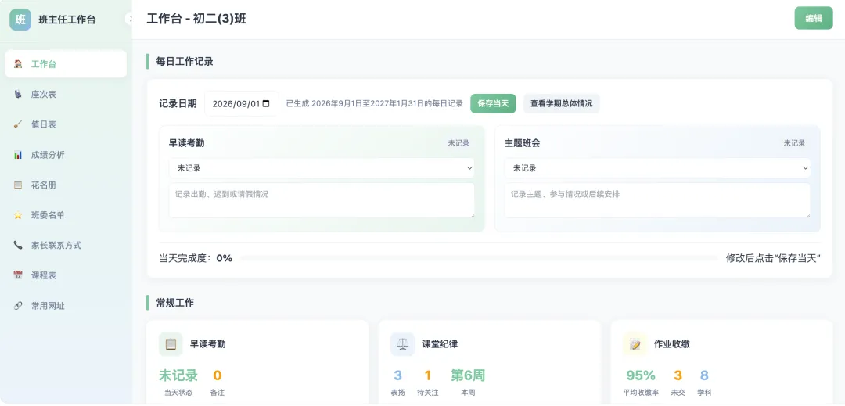
Task: Open 值日表 from the sidebar
Action: click(x=66, y=124)
